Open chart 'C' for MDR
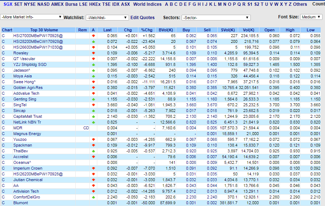The image size is (325, 206). click(x=3, y=128)
